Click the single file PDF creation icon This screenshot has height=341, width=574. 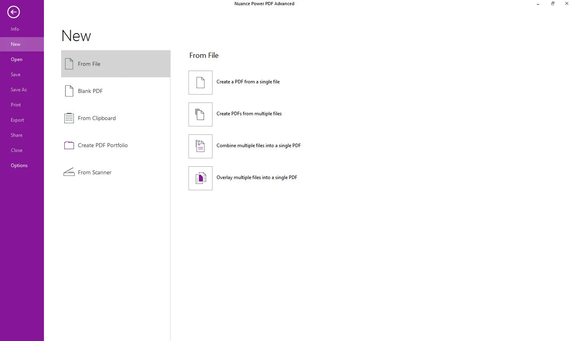click(200, 83)
